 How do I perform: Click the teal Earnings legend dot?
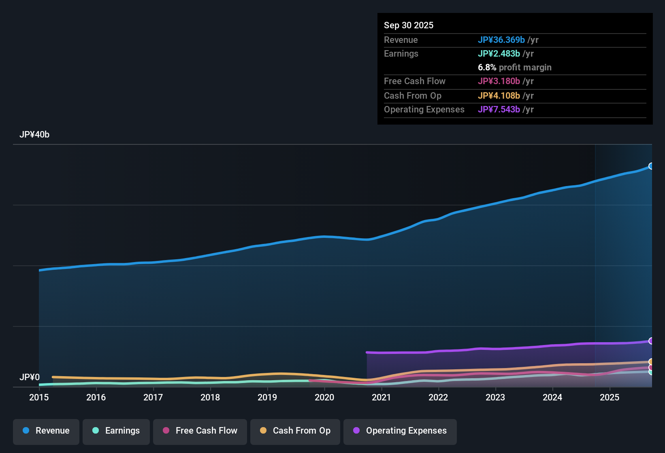[96, 431]
